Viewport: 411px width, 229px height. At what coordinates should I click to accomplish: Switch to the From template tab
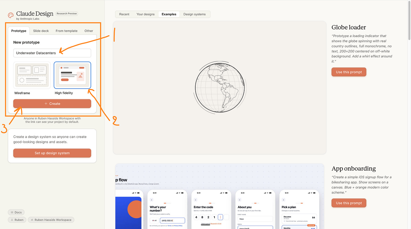click(67, 31)
